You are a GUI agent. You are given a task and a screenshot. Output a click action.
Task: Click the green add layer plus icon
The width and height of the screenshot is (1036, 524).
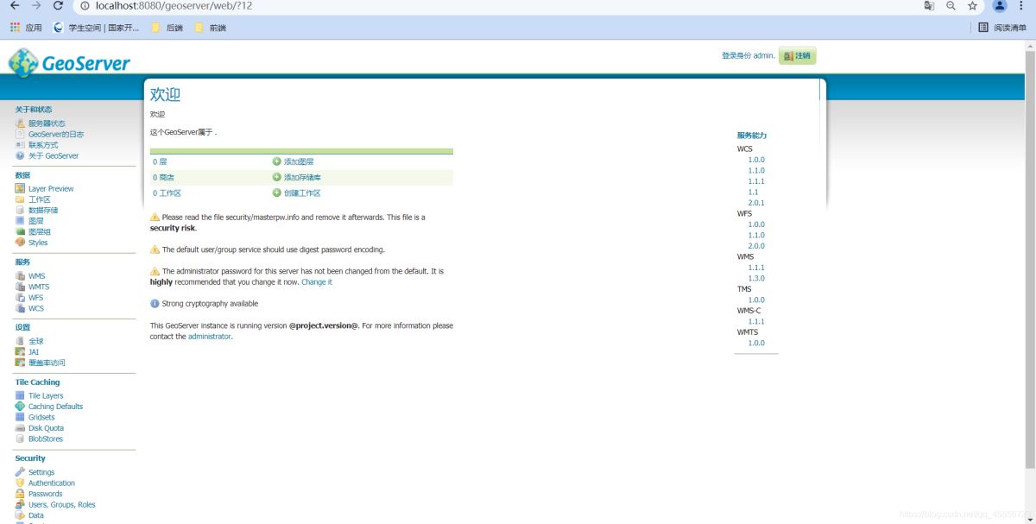point(276,161)
